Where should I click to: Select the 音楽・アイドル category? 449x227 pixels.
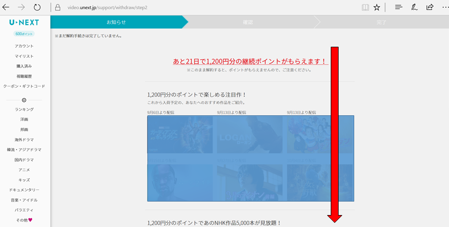coord(24,200)
